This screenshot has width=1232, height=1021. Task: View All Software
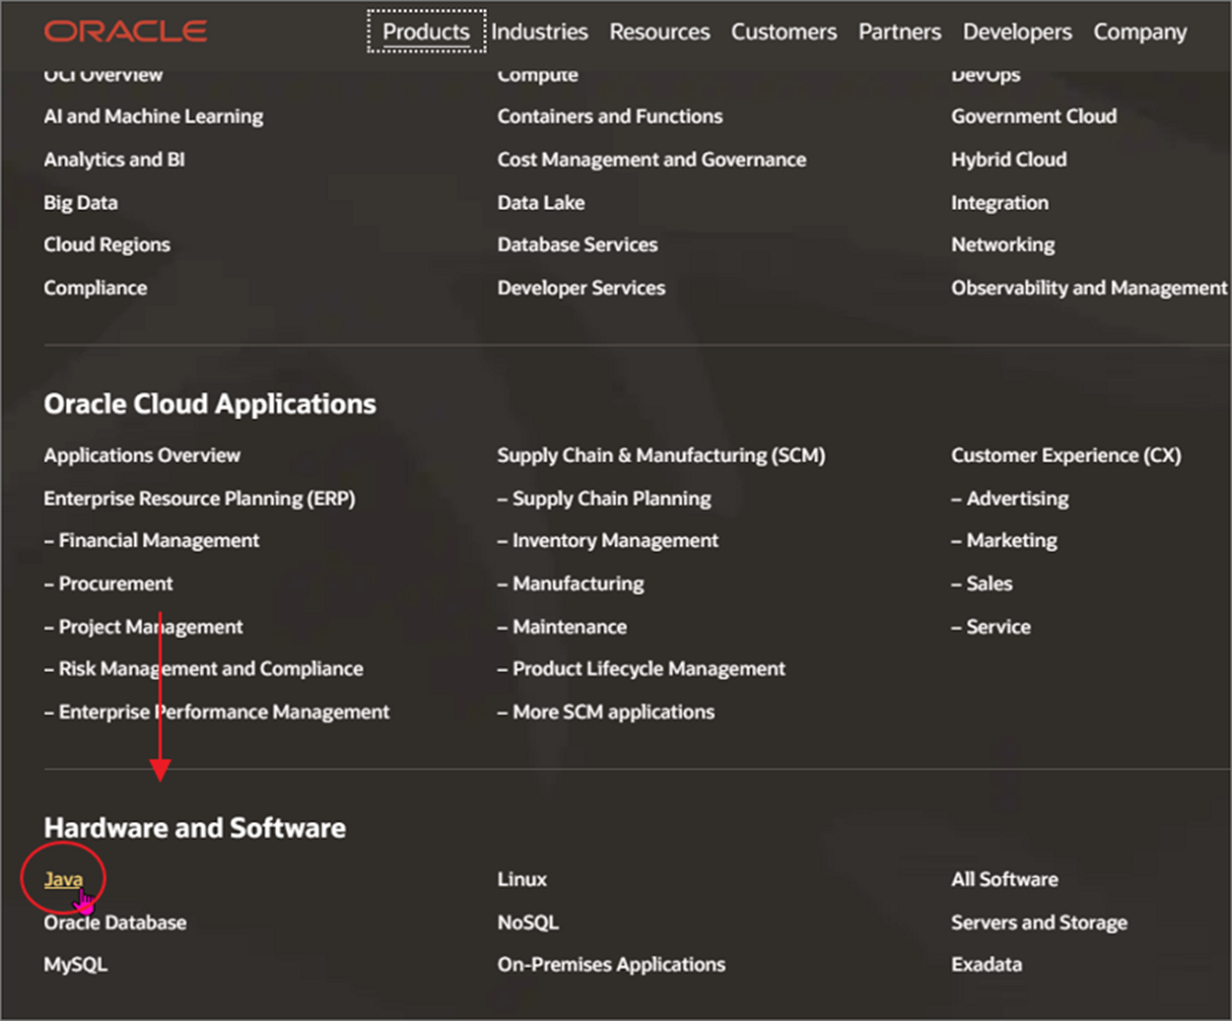coord(1004,879)
